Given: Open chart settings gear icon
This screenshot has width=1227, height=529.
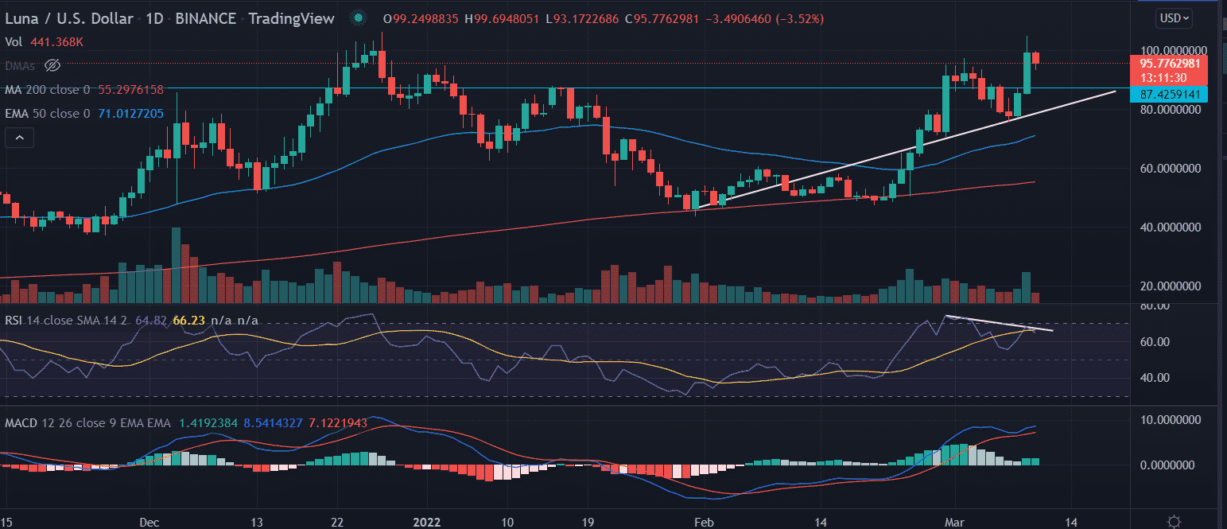Looking at the screenshot, I should click(1174, 521).
